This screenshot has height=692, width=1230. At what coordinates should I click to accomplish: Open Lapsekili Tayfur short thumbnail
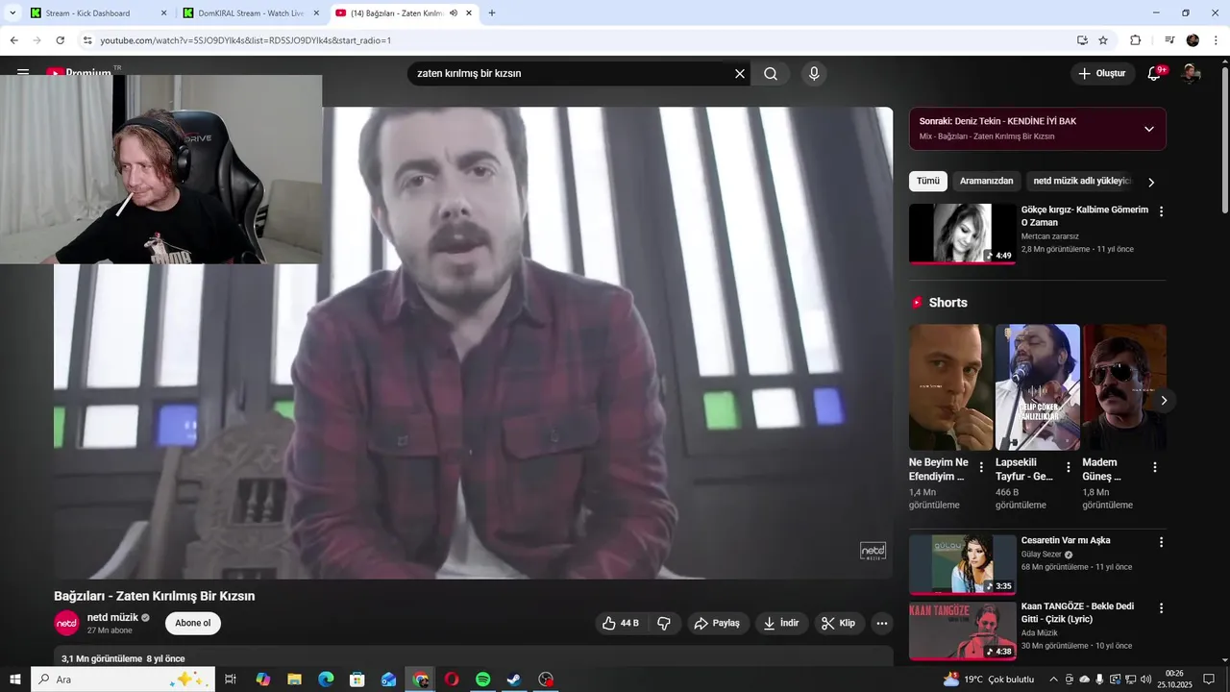click(1037, 387)
